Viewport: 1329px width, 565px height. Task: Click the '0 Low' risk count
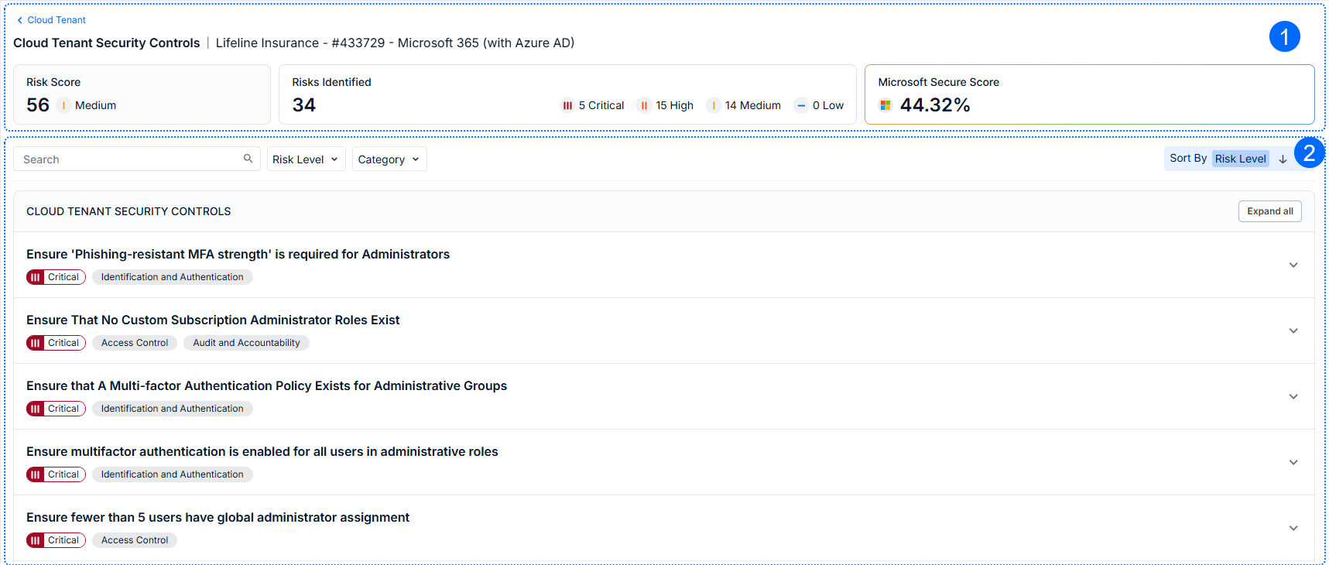point(828,105)
